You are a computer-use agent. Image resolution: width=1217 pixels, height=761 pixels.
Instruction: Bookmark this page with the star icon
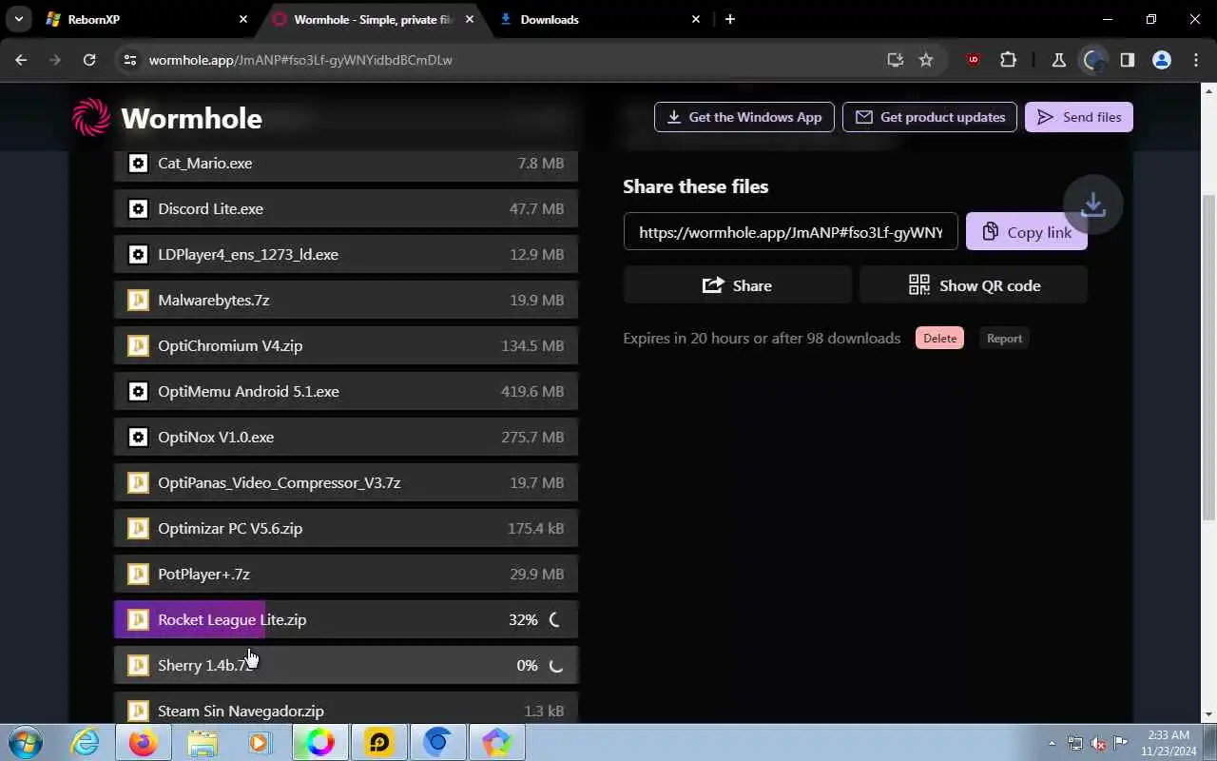(x=926, y=60)
